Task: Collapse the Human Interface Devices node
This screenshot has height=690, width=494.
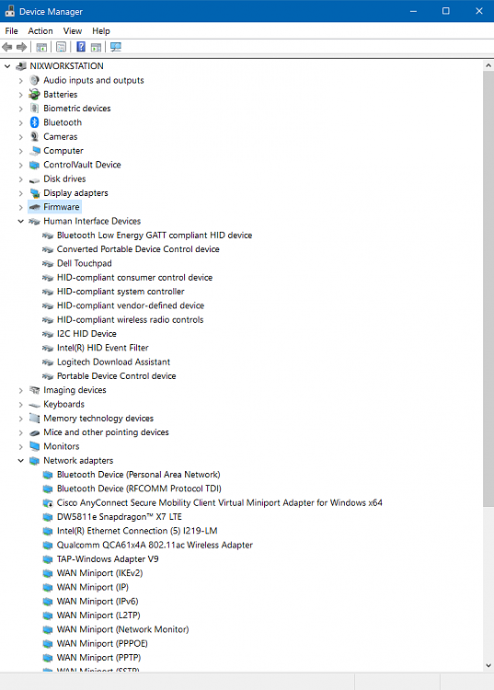Action: pos(20,221)
